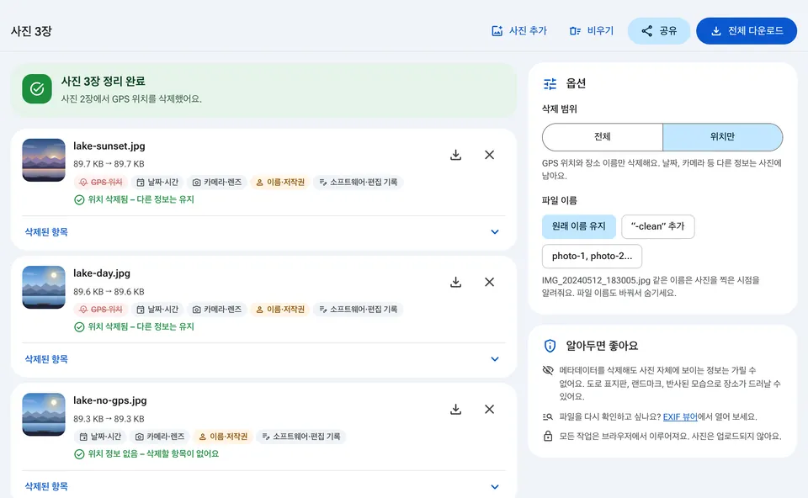This screenshot has height=498, width=808.
Task: Click 이름·저작권 tag on lake-day.jpg
Action: (x=279, y=310)
